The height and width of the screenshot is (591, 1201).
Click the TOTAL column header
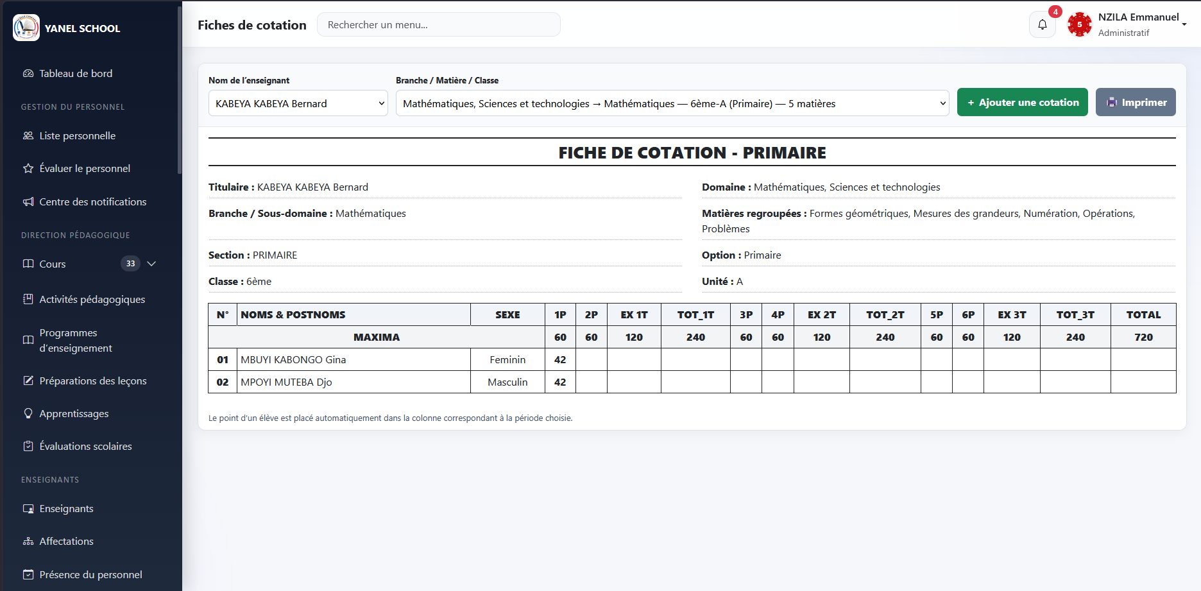[1143, 314]
